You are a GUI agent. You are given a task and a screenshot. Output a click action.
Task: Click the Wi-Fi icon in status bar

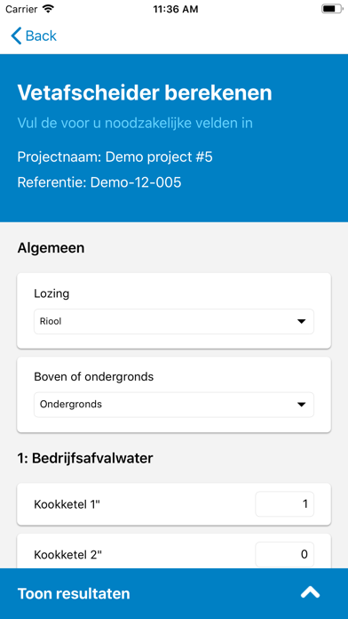(48, 9)
